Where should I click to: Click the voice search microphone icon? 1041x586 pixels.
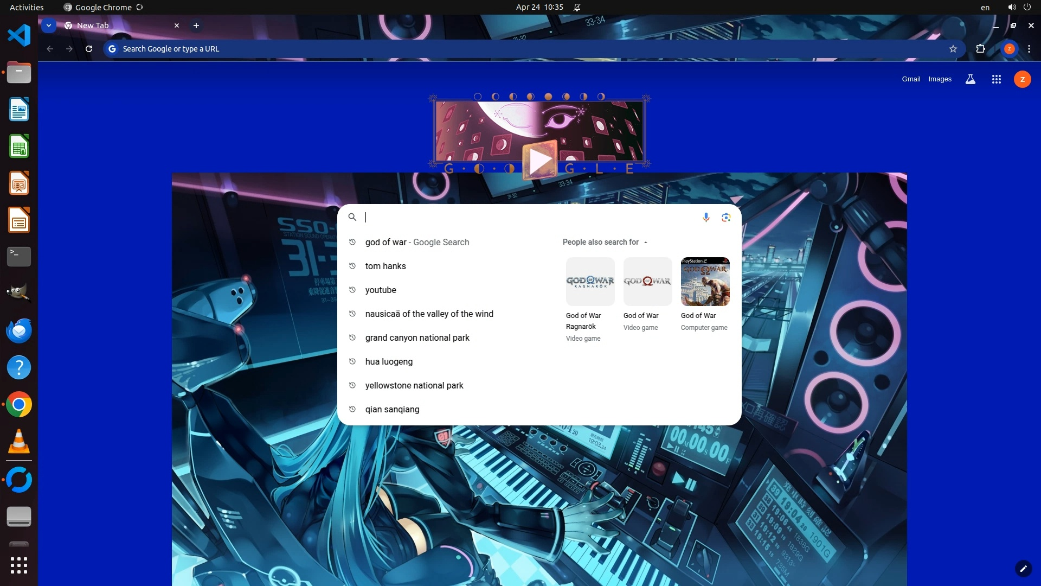[706, 217]
